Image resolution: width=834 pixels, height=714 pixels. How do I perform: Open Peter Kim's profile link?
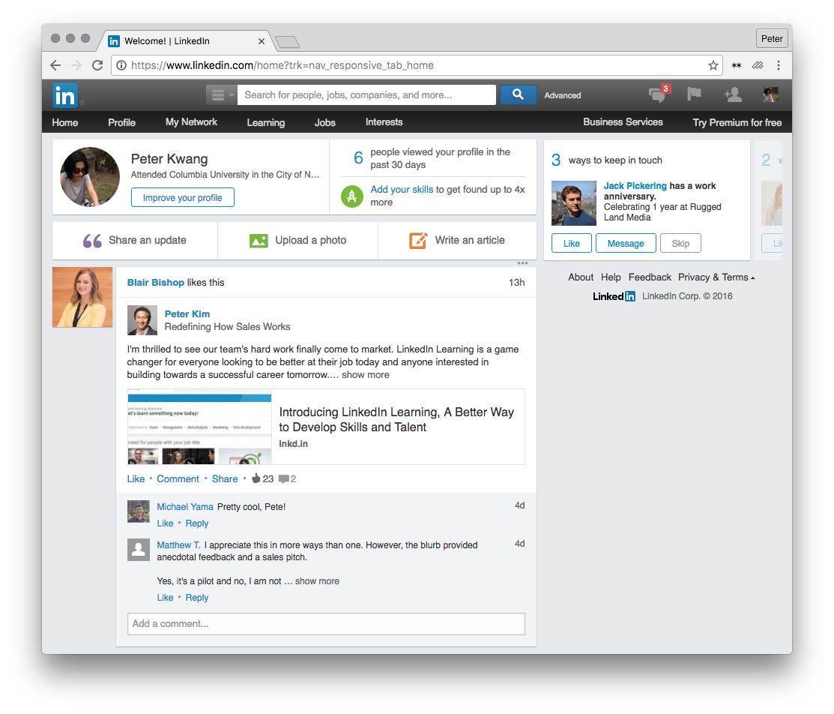[187, 314]
